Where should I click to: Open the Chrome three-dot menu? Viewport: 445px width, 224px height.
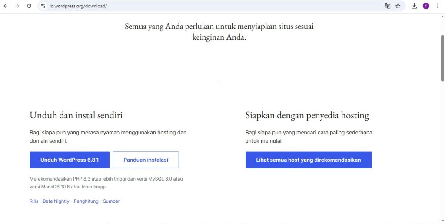(437, 6)
